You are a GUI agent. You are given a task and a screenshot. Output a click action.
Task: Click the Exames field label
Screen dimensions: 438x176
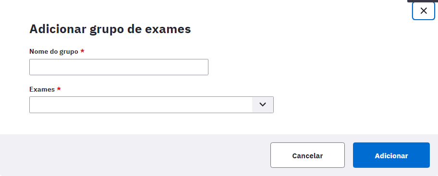coord(42,89)
